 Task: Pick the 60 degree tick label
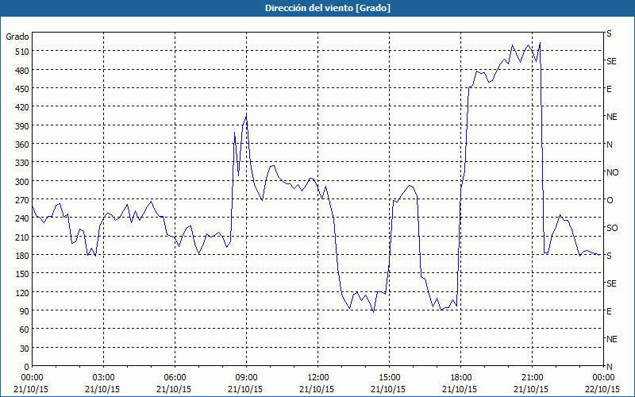tap(25, 330)
